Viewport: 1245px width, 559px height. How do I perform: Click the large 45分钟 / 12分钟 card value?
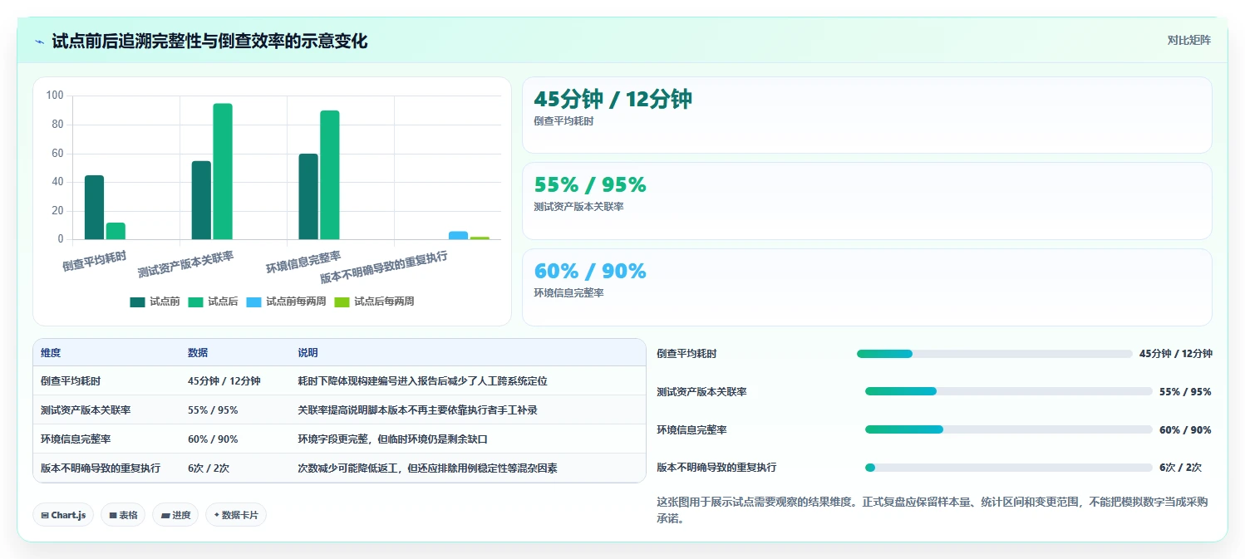[613, 100]
